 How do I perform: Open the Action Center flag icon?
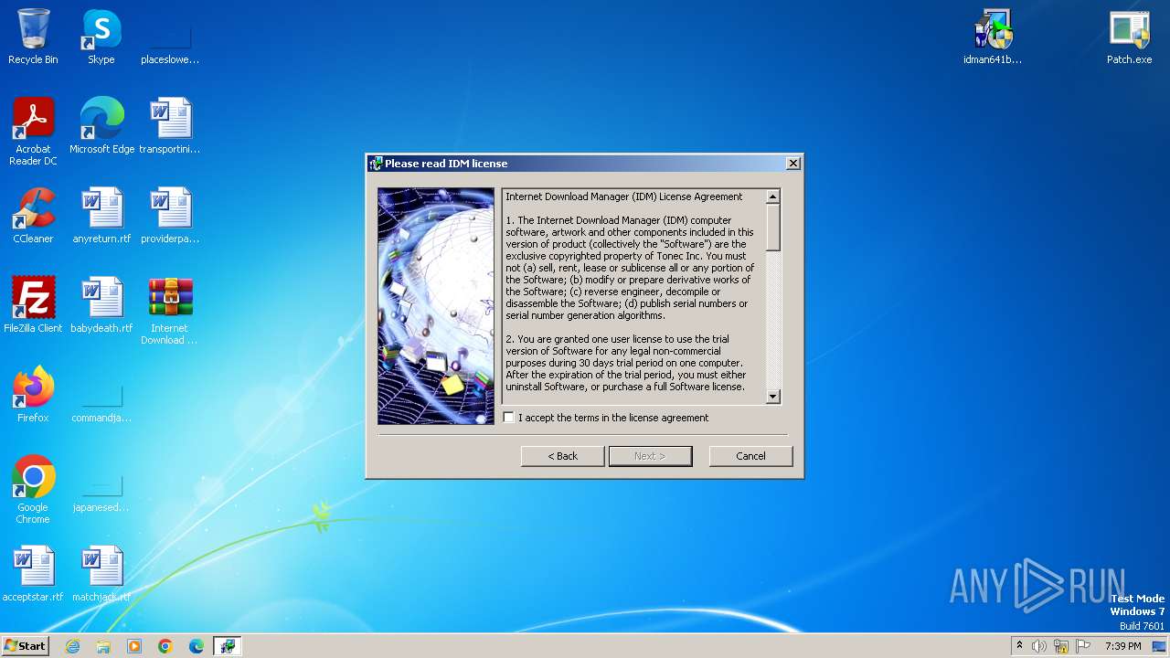coord(1083,646)
